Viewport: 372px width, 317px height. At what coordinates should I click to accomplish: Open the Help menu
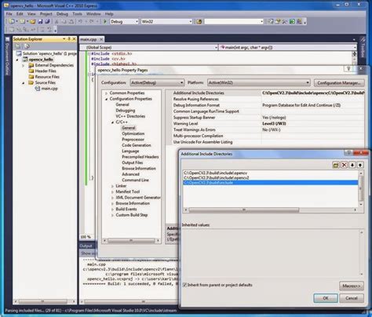click(109, 14)
